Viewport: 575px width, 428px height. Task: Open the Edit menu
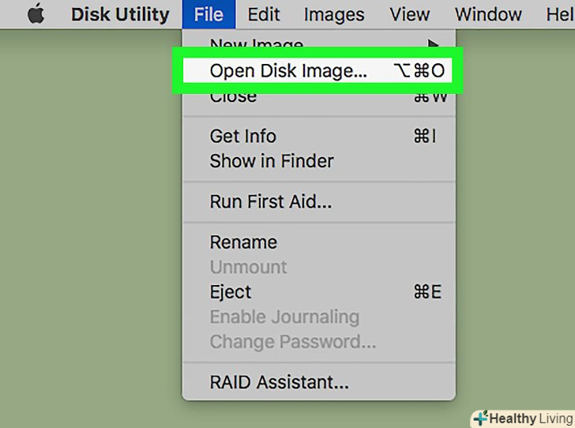click(263, 15)
